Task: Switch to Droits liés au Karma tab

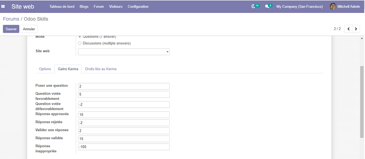Action: [x=101, y=69]
